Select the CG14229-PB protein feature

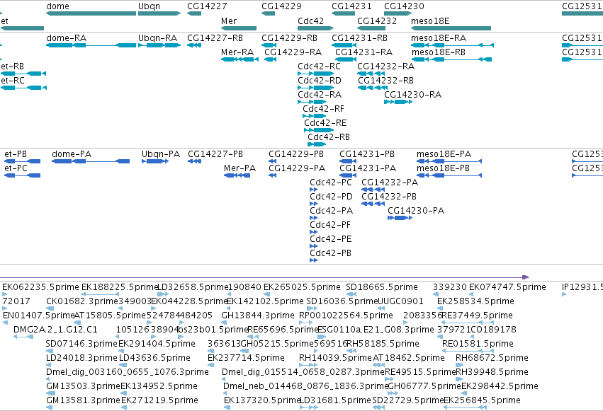pyautogui.click(x=273, y=161)
